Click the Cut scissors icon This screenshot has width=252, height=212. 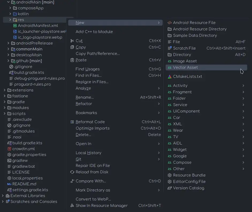click(72, 41)
